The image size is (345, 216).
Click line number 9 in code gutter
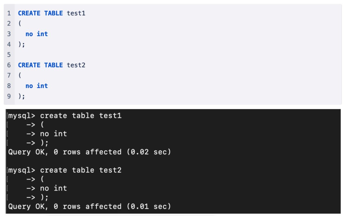click(x=9, y=96)
